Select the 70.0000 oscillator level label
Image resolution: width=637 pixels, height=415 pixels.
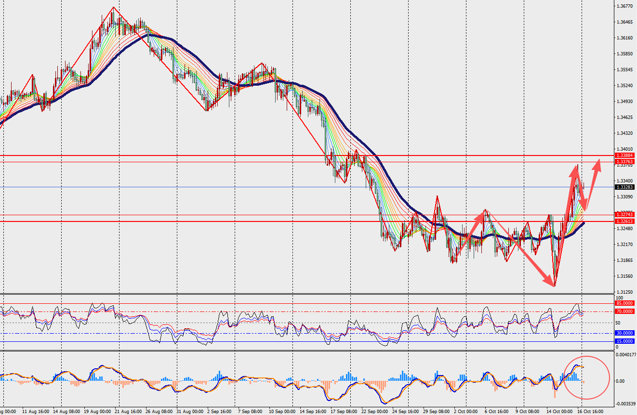coord(625,311)
